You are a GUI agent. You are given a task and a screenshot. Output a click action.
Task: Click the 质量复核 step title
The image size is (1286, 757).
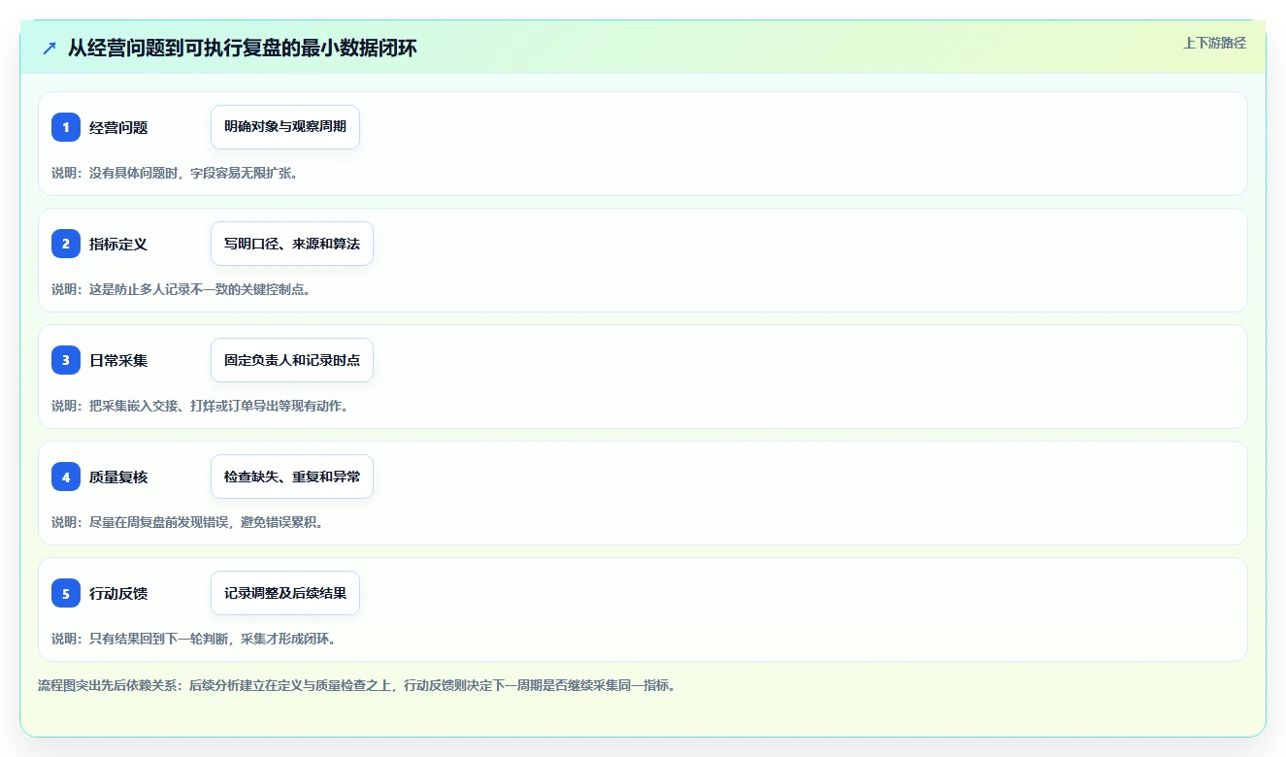pyautogui.click(x=118, y=477)
